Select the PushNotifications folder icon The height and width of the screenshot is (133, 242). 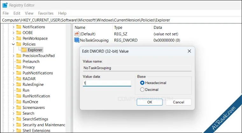coord(19,73)
